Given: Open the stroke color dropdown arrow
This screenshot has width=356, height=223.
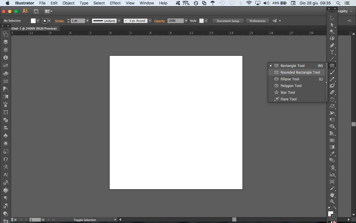Looking at the screenshot, I should coord(49,21).
